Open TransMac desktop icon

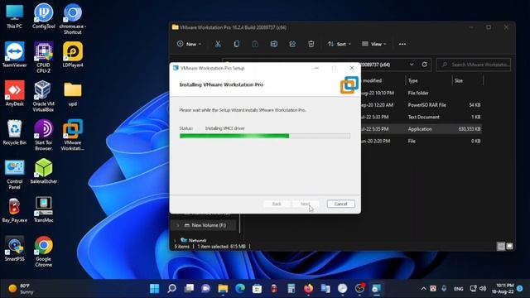[x=44, y=210]
